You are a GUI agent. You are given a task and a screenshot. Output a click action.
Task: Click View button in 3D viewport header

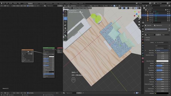coord(76,8)
